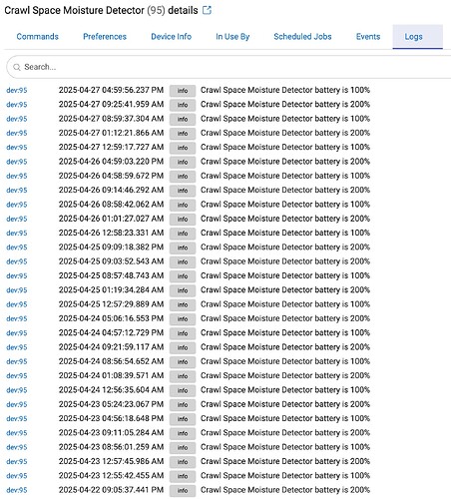The width and height of the screenshot is (451, 499).
Task: Click dev:95 link for 04-27 09:25:41.959 AM entry
Action: 17,105
